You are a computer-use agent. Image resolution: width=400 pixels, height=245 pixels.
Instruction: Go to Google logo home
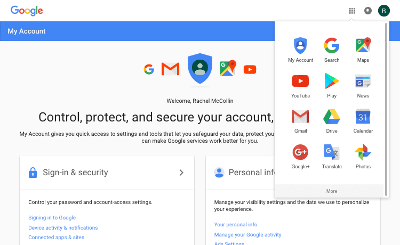(27, 11)
